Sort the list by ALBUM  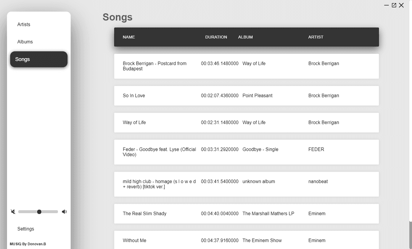click(245, 37)
